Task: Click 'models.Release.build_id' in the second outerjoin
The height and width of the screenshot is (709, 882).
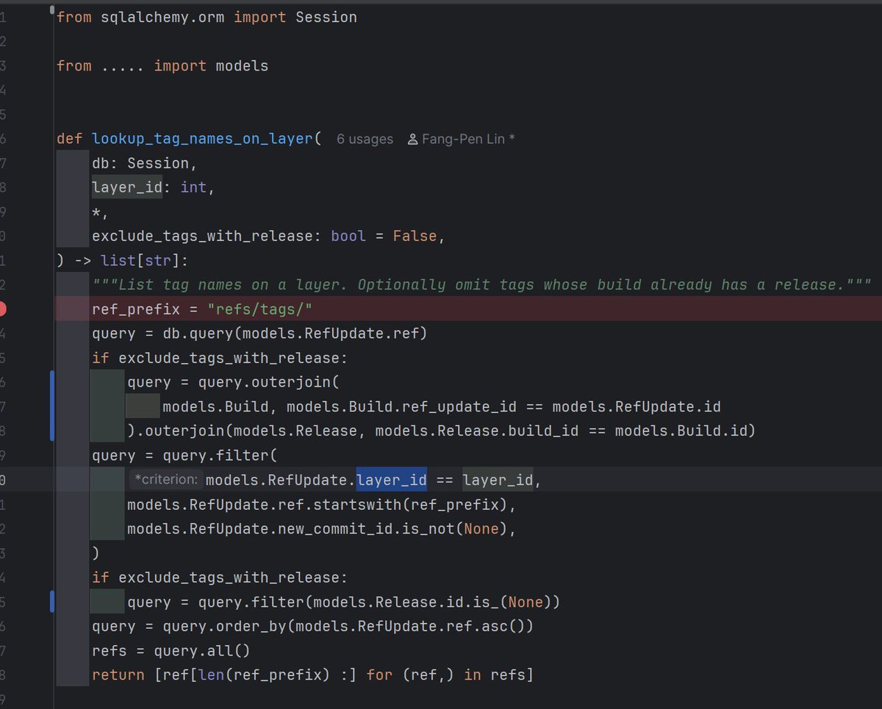Action: [476, 431]
